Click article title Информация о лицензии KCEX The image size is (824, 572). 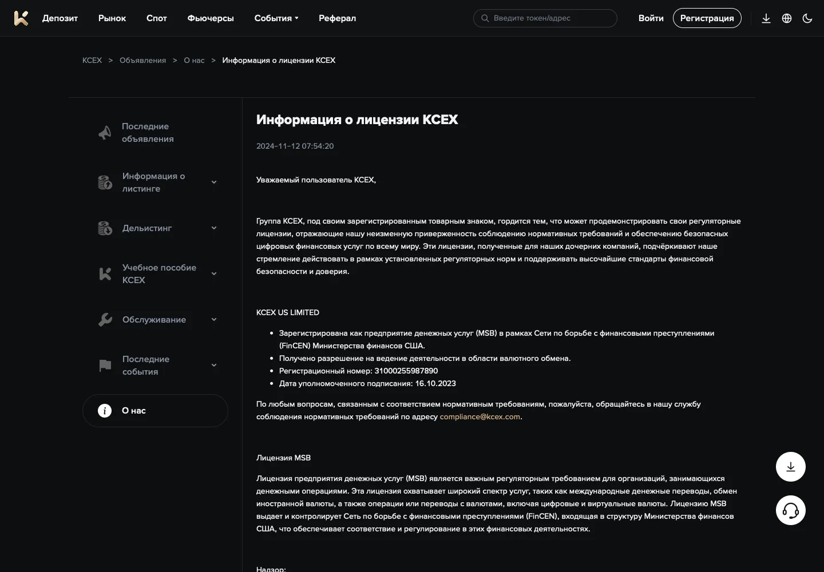pos(357,120)
